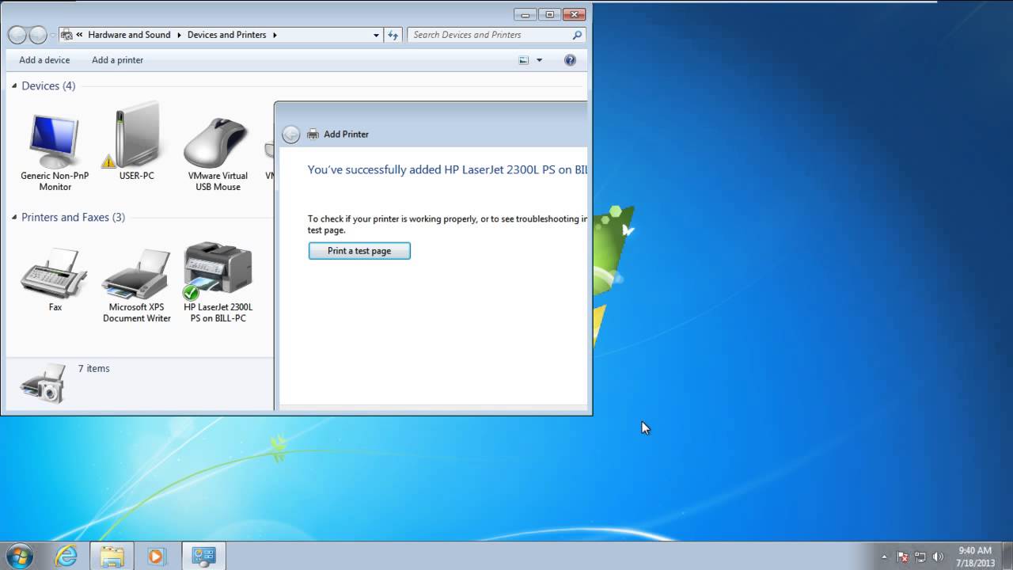Open the recent pages dropdown arrow
Viewport: 1013px width, 570px height.
click(53, 35)
